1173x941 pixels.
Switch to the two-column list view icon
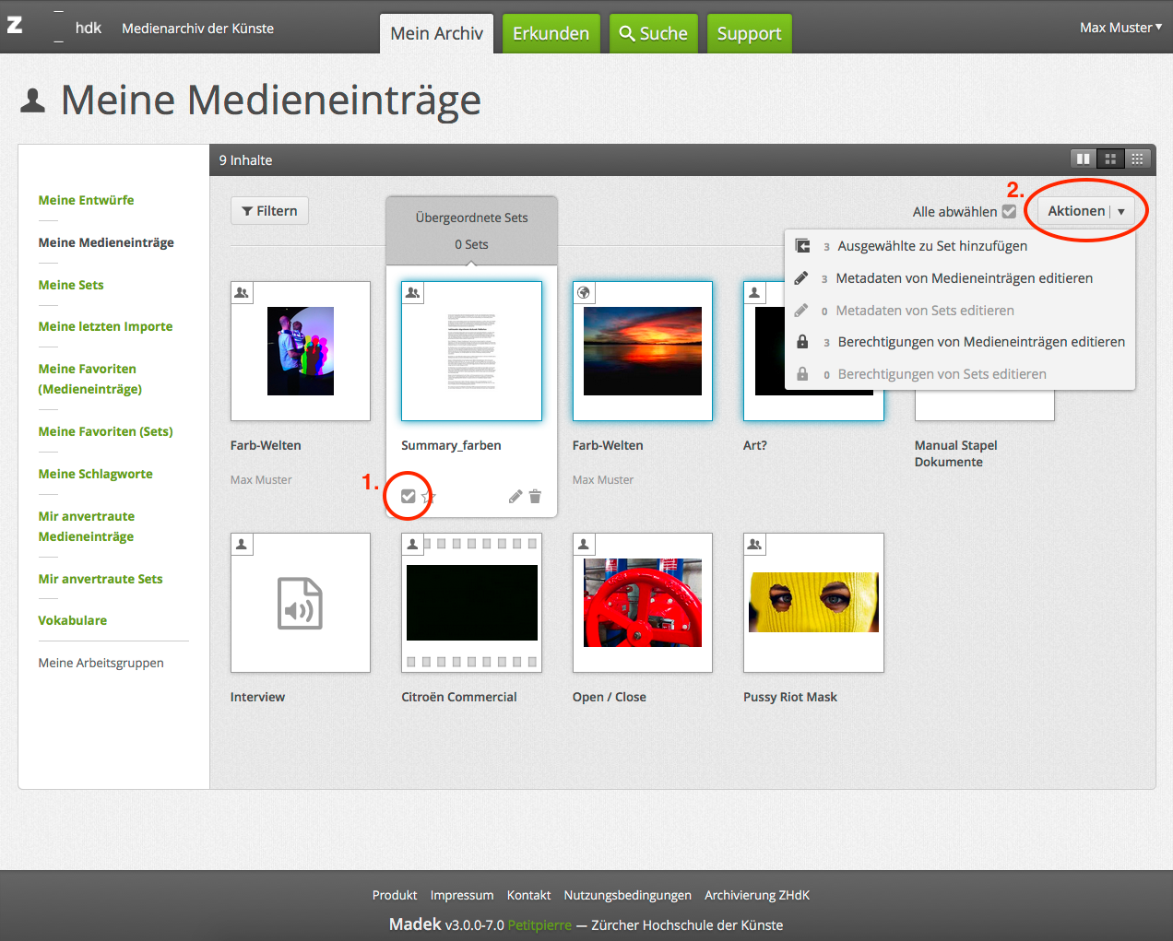pos(1084,159)
